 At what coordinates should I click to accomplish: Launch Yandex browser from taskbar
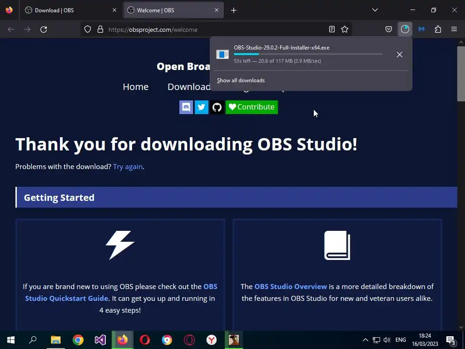[x=212, y=340]
